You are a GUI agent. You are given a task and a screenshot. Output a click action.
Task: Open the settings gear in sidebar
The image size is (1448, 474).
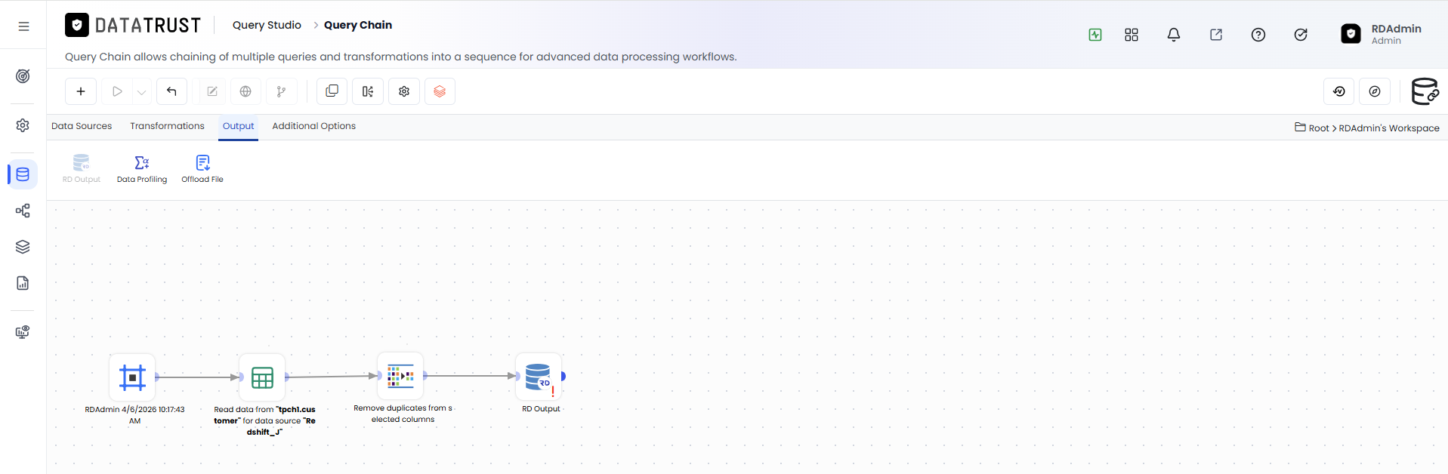click(x=23, y=125)
